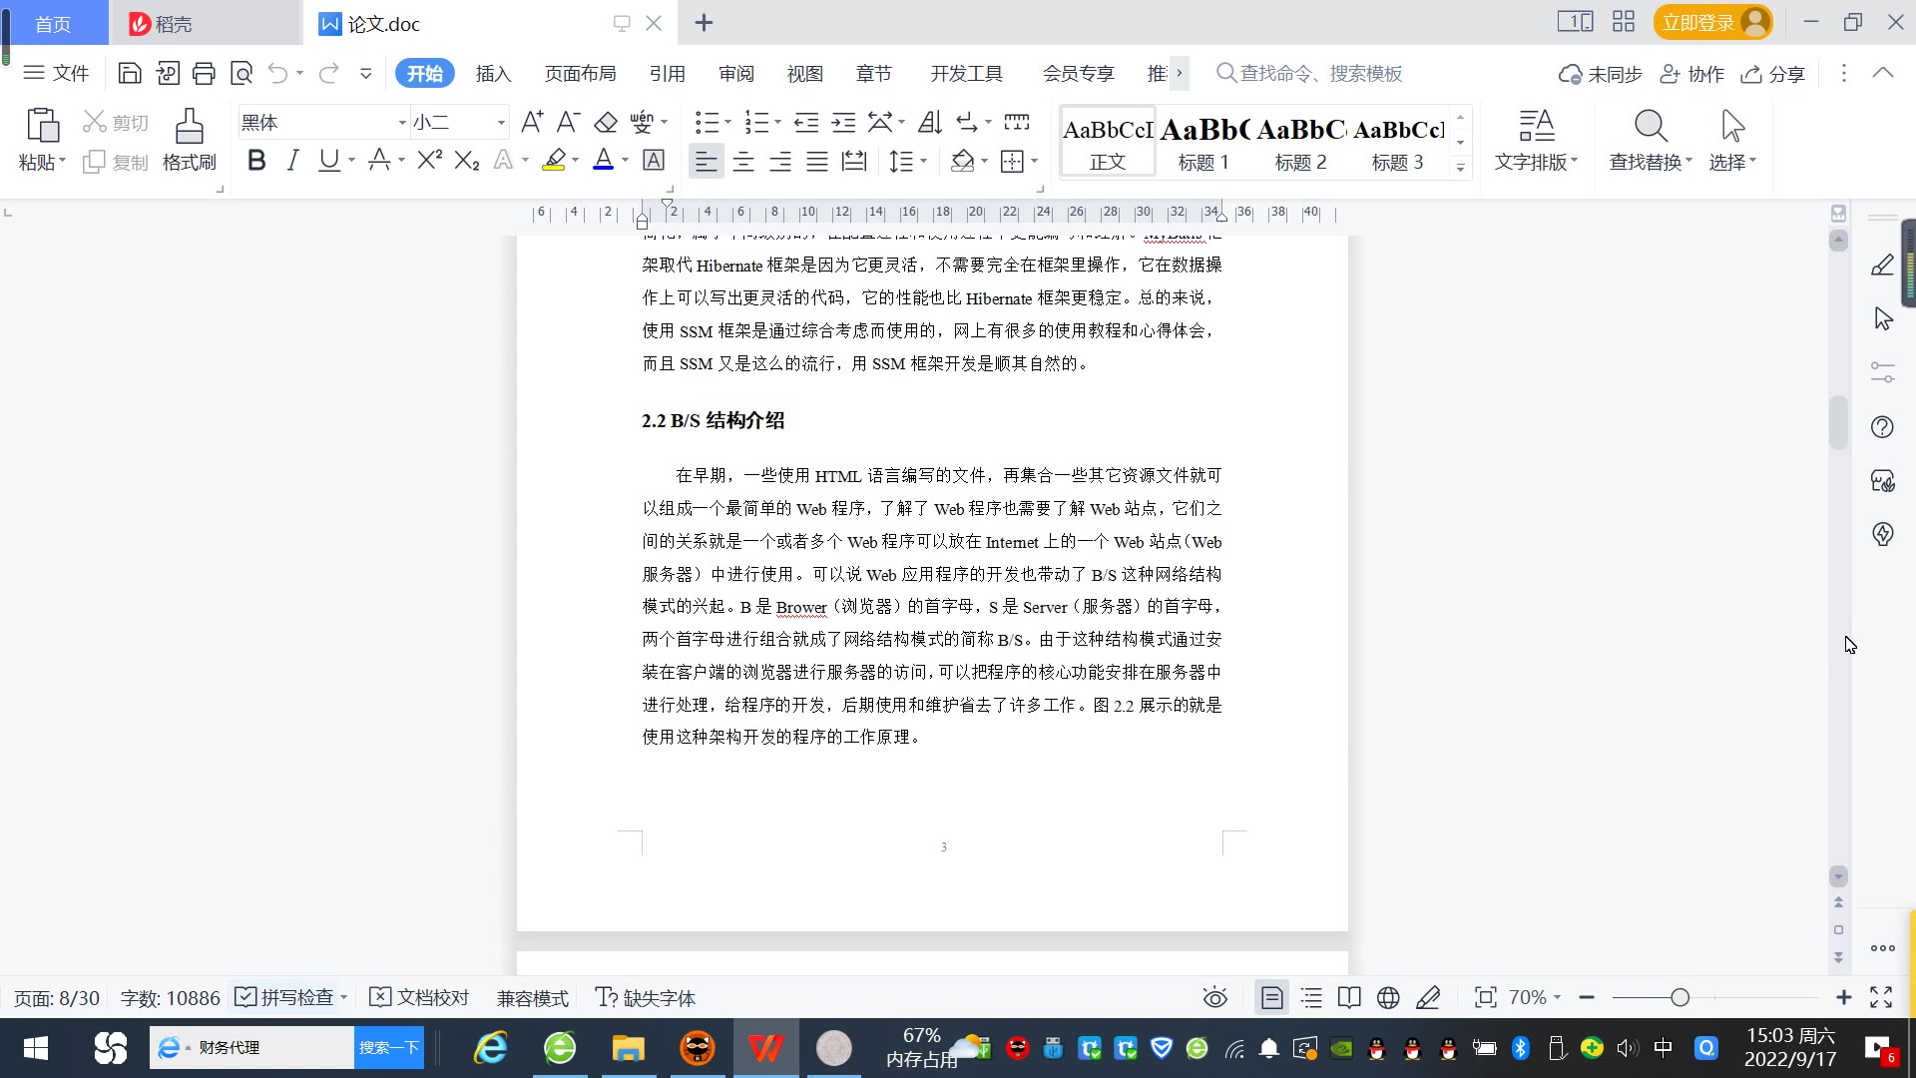1916x1078 pixels.
Task: Open Find and Replace tool
Action: click(1651, 140)
